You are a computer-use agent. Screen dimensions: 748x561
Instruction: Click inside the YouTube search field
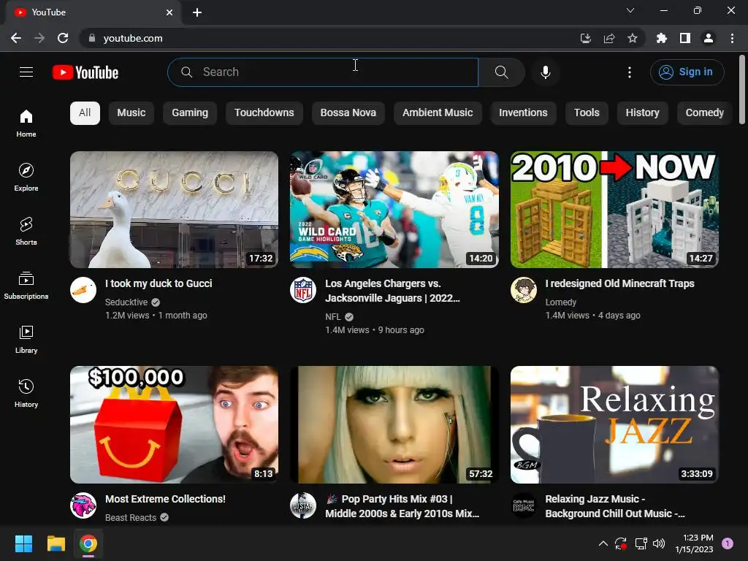coord(323,72)
